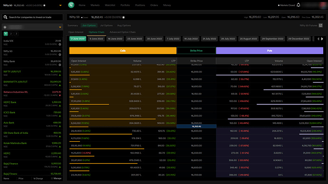Click status dot next to Nifty 50 price header

coord(124,18)
